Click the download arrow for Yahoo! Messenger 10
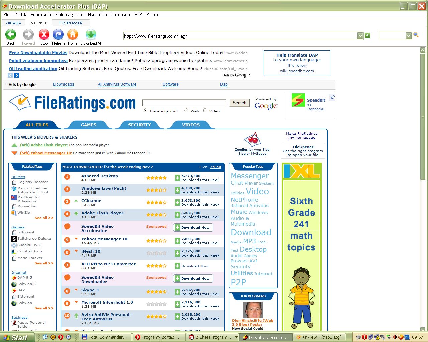 178,241
